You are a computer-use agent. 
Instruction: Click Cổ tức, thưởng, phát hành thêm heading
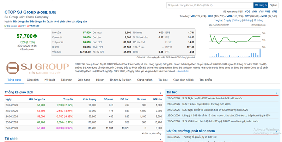[191, 131]
